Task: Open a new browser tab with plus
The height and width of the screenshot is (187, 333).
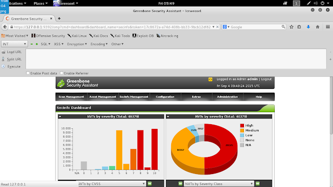Action: coord(59,19)
